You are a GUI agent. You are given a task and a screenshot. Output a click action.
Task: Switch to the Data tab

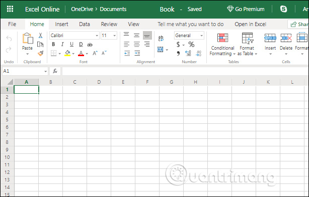pyautogui.click(x=85, y=24)
